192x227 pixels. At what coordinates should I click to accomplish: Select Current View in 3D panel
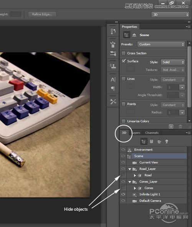(154, 162)
